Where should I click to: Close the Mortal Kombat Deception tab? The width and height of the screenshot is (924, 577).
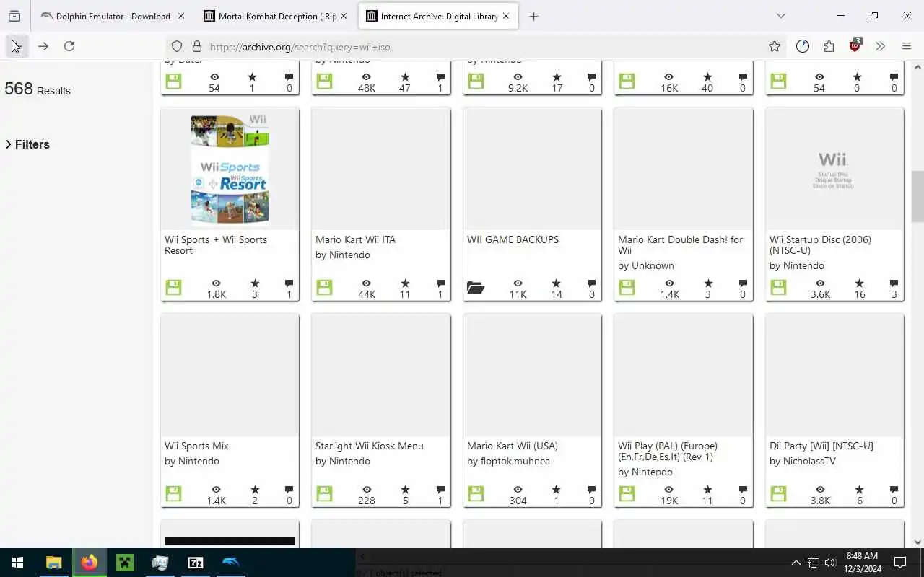344,16
